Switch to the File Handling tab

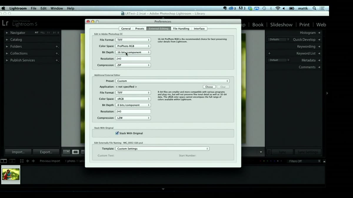pos(181,29)
